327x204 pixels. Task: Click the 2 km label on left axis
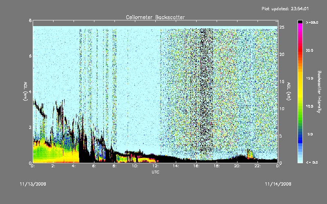(30, 127)
